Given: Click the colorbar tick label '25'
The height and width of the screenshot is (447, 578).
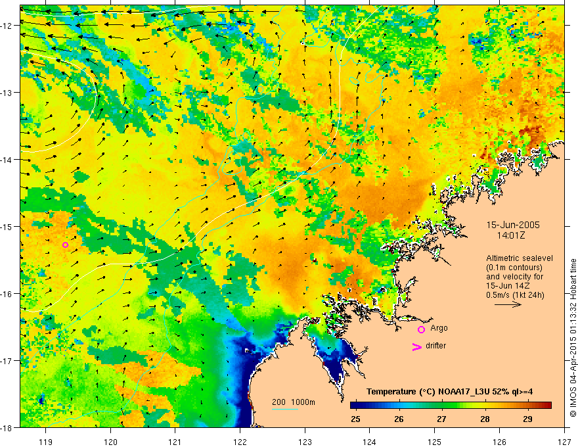Looking at the screenshot, I should (356, 419).
